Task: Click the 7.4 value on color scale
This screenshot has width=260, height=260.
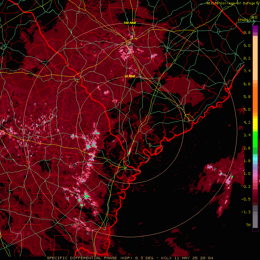Action: click(247, 71)
